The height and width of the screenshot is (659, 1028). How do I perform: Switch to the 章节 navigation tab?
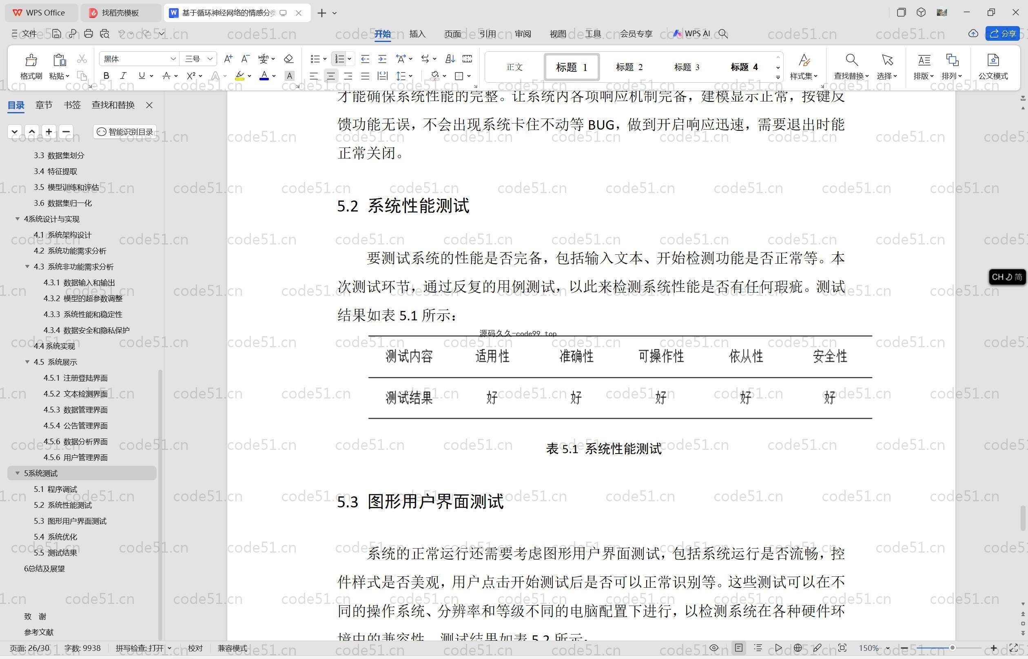[x=44, y=105]
